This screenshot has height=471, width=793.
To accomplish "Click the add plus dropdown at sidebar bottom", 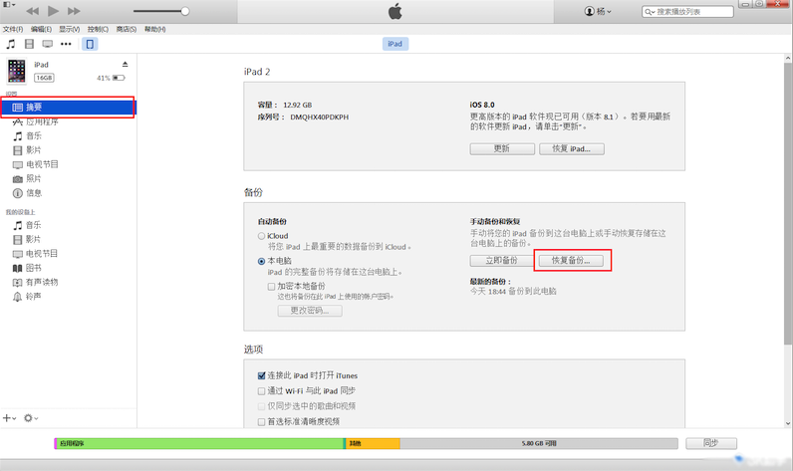I will [x=10, y=418].
